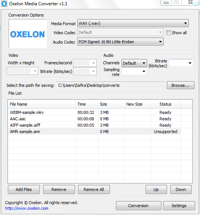Select the AAC.aac file row
Image resolution: width=200 pixels, height=215 pixels.
tap(95, 119)
